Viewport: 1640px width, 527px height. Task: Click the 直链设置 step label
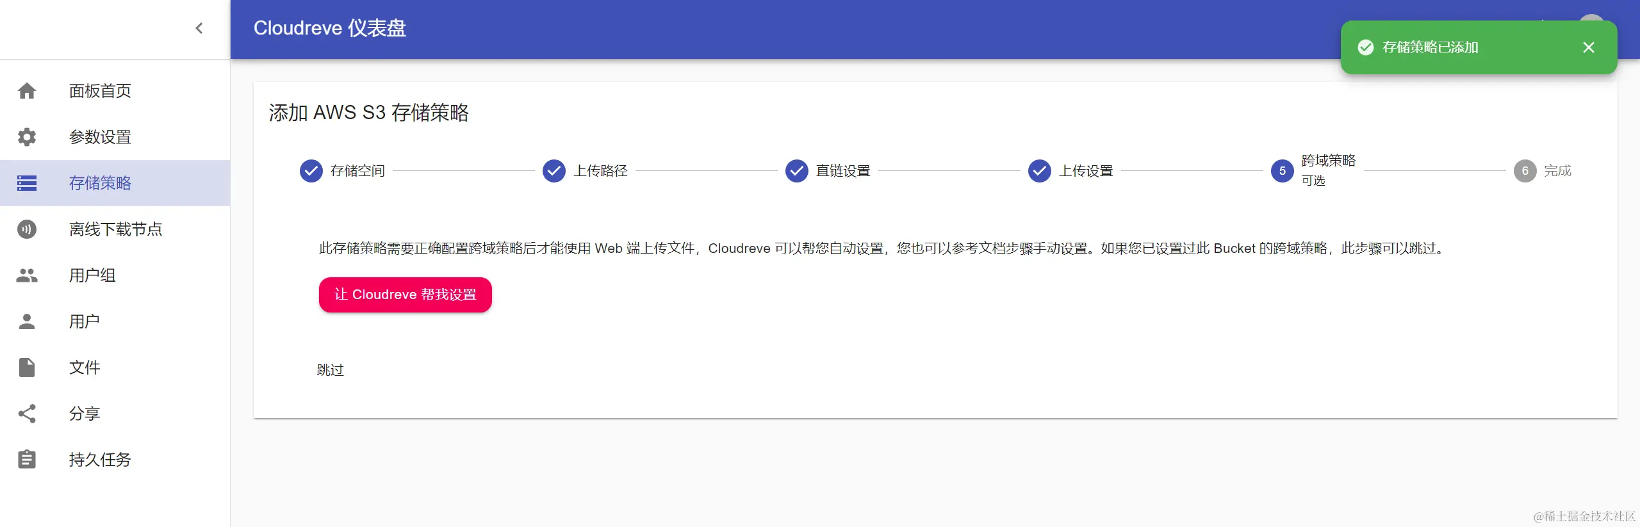[x=843, y=171]
